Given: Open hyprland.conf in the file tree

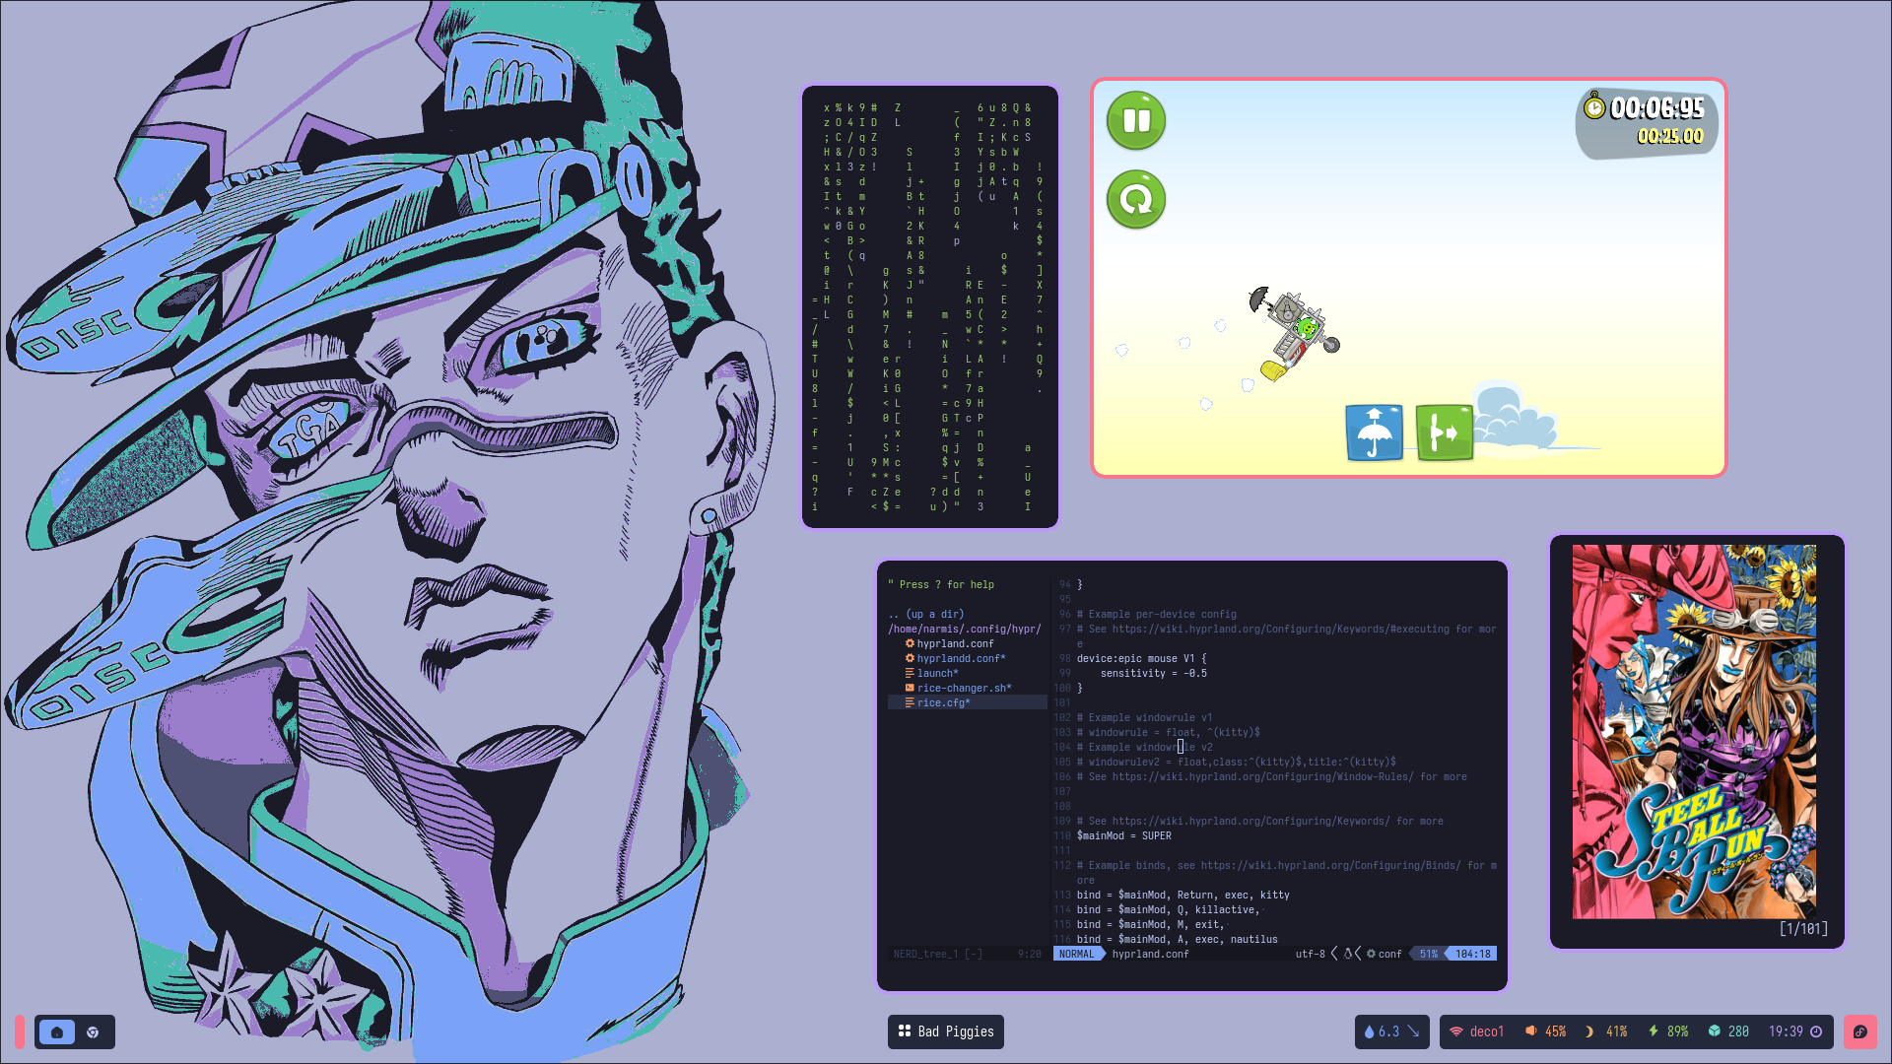Looking at the screenshot, I should (x=954, y=643).
